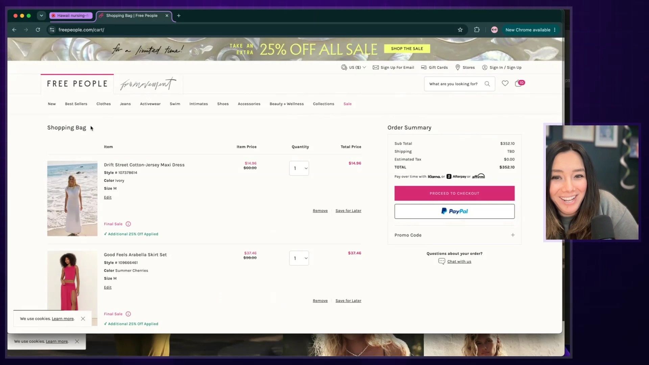
Task: Open Gift Cards link
Action: click(434, 68)
